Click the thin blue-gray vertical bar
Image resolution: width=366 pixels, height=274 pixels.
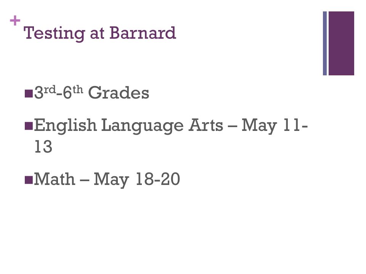325,43
